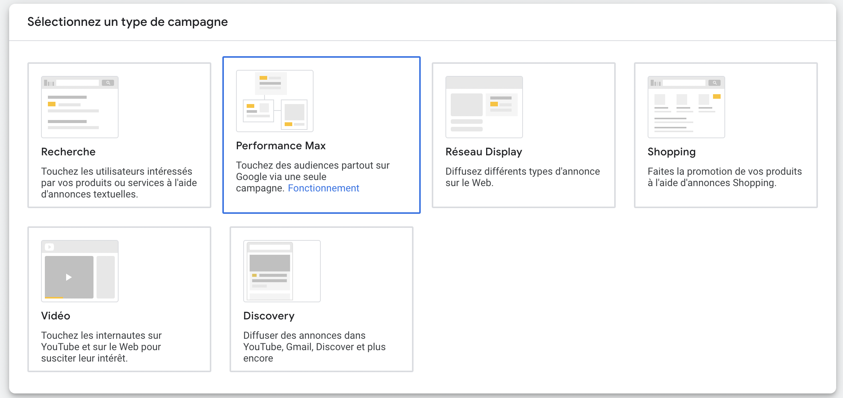The height and width of the screenshot is (398, 843).
Task: Click the Discovery campaign illustration icon
Action: pos(282,271)
